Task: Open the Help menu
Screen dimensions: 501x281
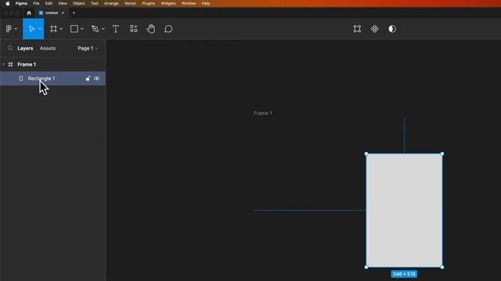Action: (x=206, y=3)
